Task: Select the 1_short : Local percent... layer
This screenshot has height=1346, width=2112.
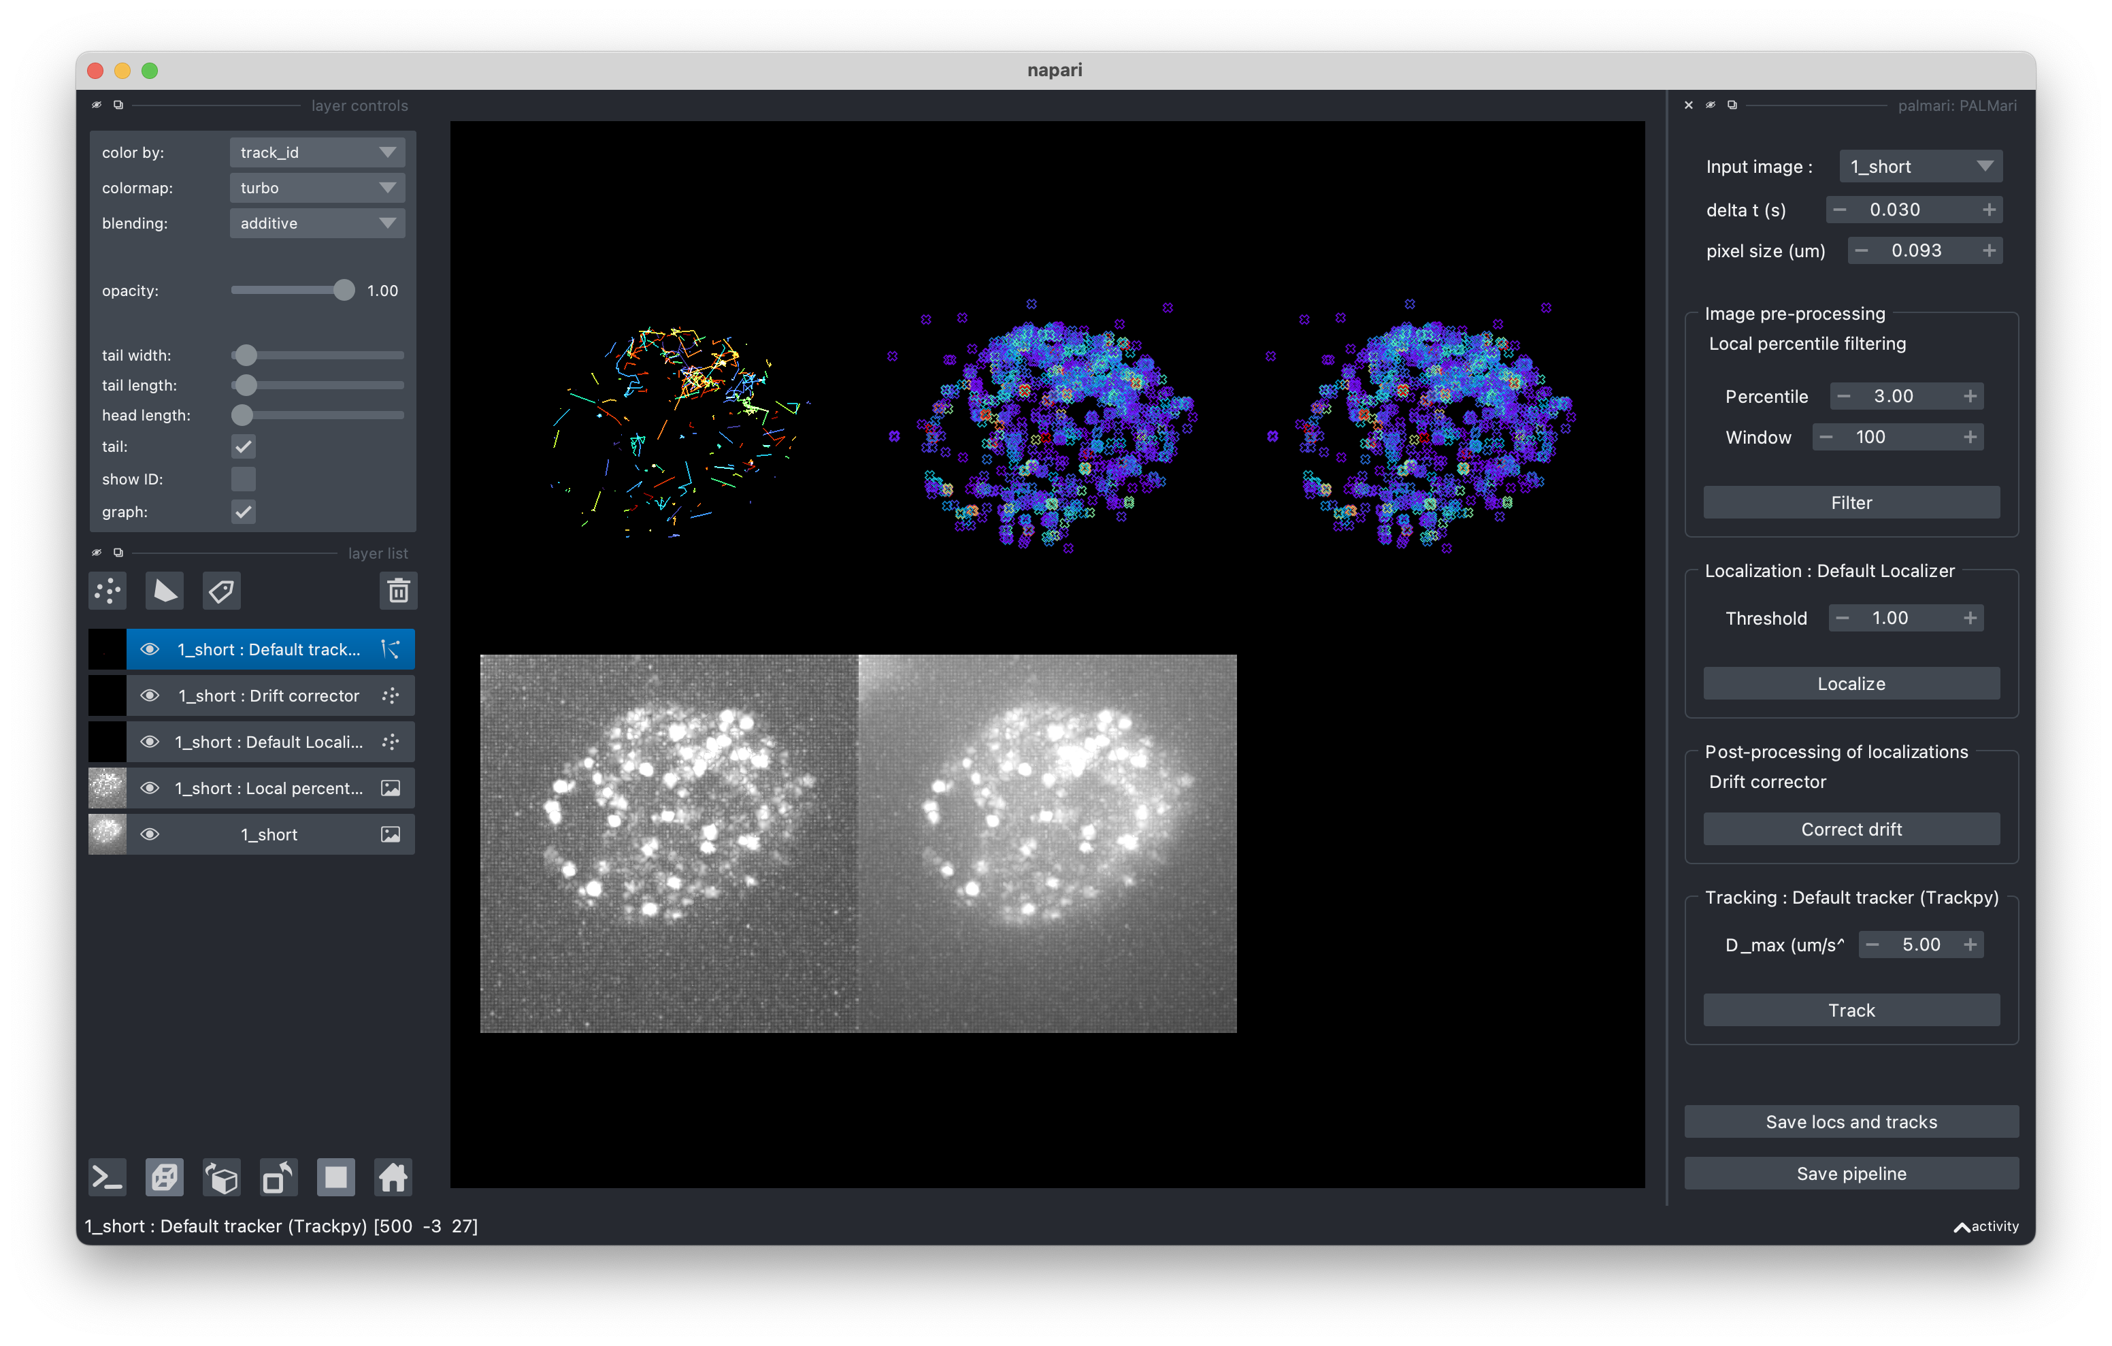Action: click(268, 788)
